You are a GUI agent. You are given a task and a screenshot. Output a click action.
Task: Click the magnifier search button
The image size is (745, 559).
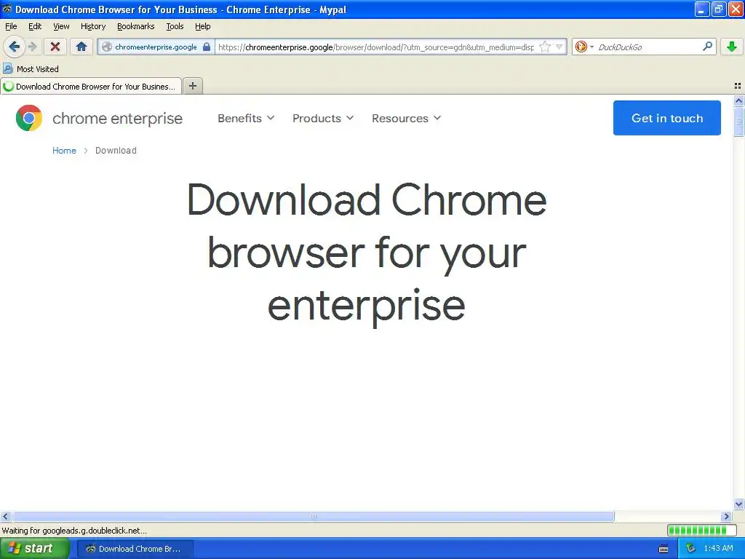pos(707,47)
